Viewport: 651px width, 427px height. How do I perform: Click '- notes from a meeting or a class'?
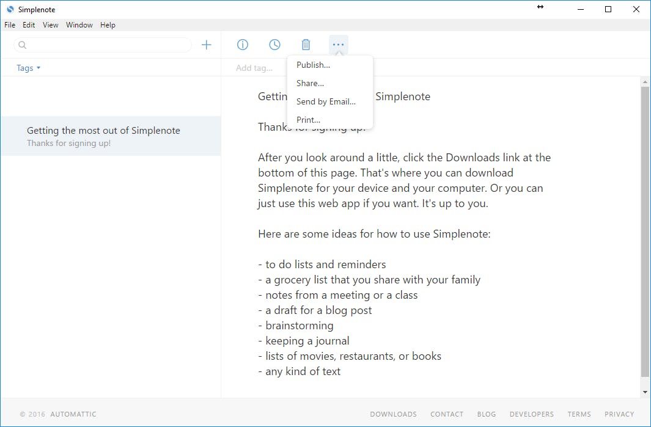(x=337, y=295)
